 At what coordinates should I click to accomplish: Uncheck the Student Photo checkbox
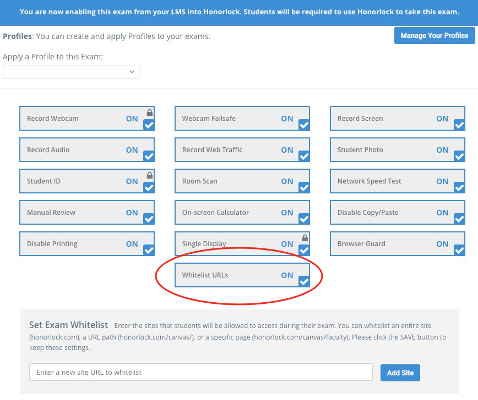459,156
